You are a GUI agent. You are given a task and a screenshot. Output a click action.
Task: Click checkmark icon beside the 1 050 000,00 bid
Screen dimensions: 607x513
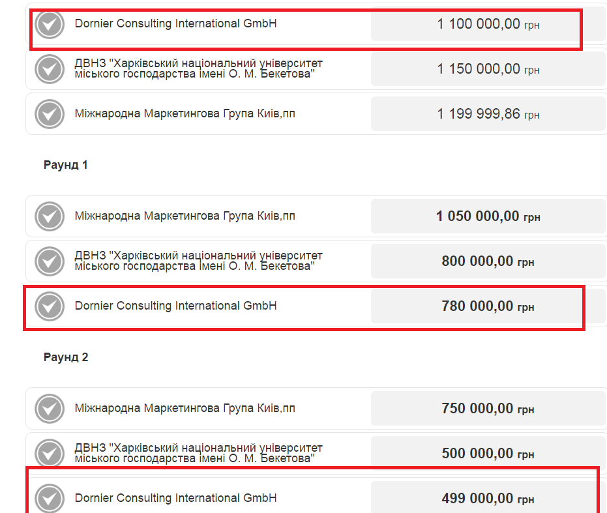point(50,216)
